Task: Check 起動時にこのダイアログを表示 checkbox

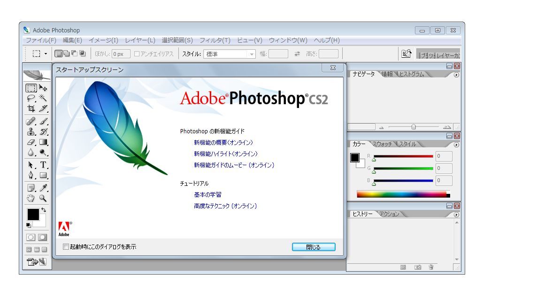Action: (66, 246)
